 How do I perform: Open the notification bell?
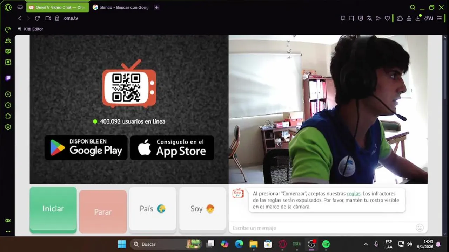(438, 244)
